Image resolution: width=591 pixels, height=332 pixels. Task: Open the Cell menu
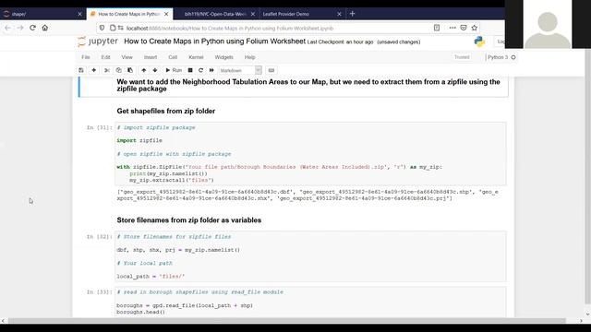pyautogui.click(x=173, y=57)
